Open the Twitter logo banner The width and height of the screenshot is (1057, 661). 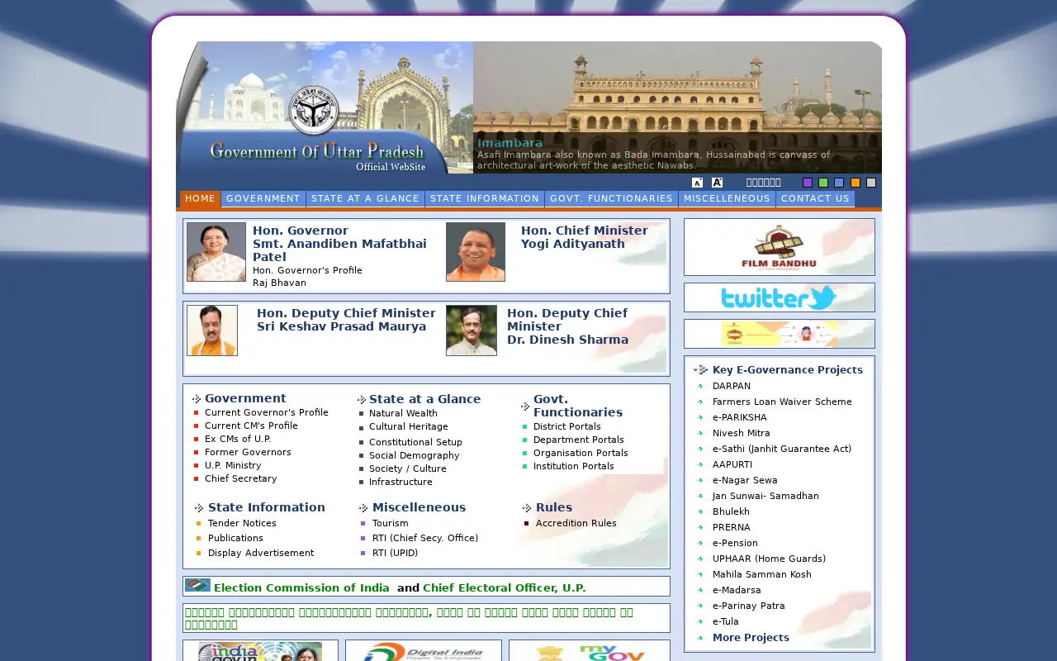pyautogui.click(x=780, y=297)
